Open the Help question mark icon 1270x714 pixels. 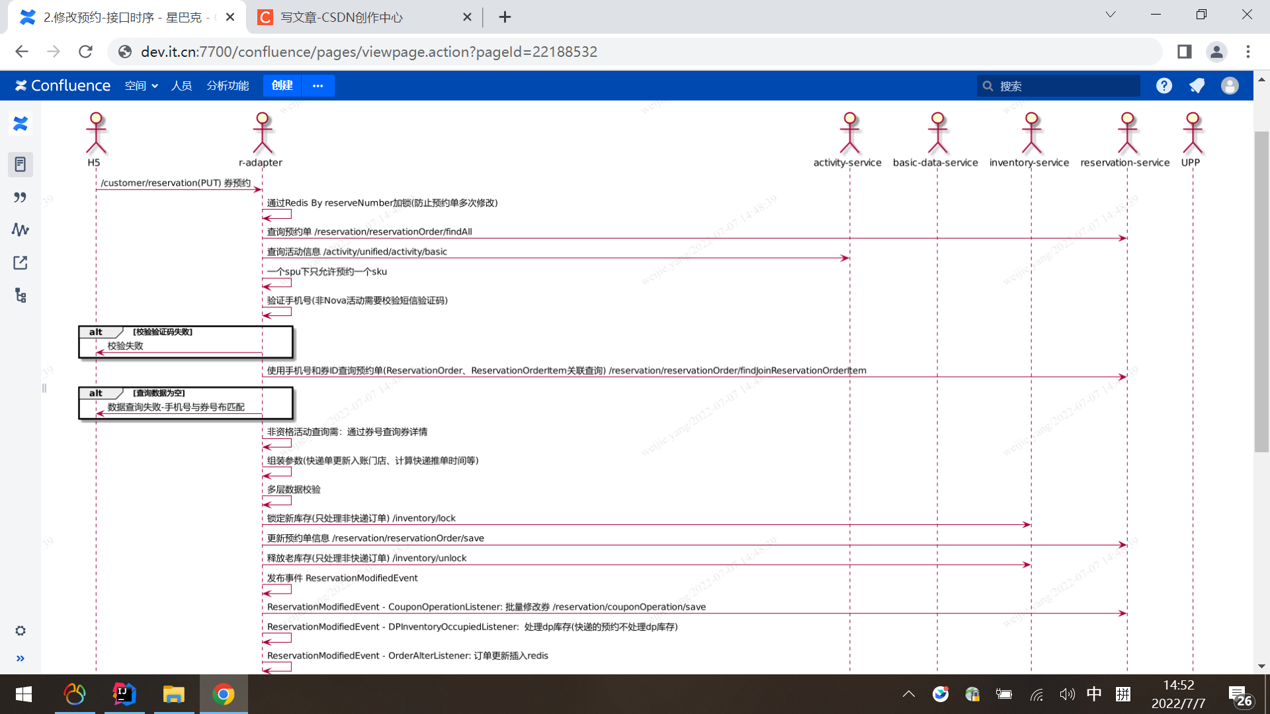pyautogui.click(x=1164, y=86)
